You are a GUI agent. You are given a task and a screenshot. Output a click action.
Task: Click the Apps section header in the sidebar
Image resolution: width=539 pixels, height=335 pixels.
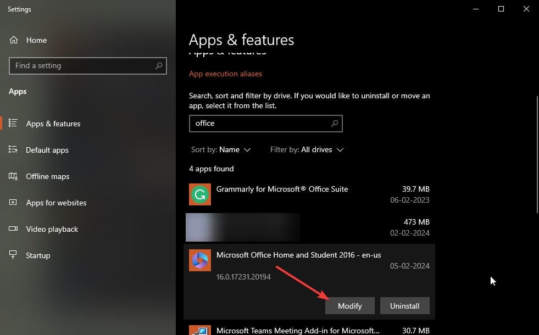[18, 91]
